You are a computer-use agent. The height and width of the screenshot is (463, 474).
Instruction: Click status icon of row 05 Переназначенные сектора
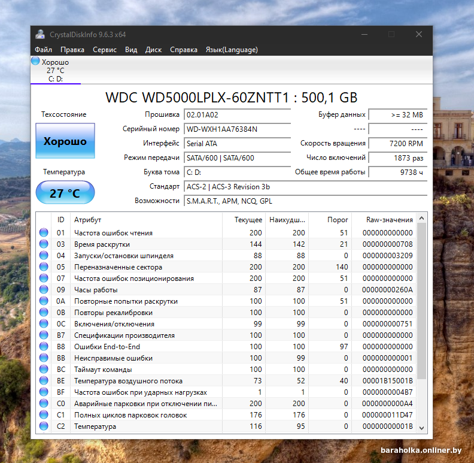click(44, 267)
